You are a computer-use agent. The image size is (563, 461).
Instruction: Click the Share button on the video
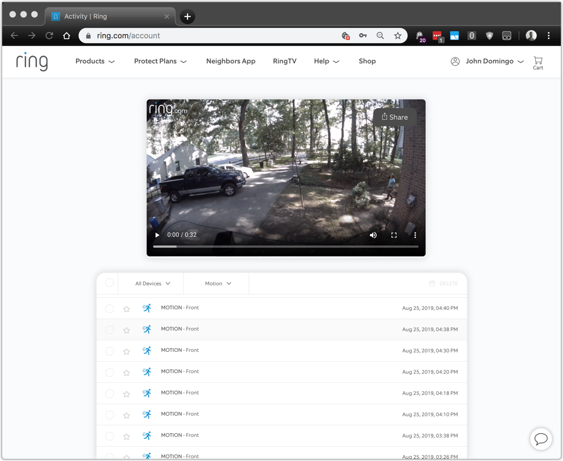(x=395, y=117)
